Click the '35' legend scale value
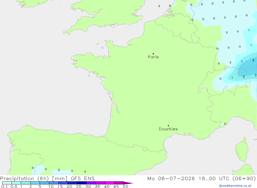The image size is (257, 188). [97, 186]
